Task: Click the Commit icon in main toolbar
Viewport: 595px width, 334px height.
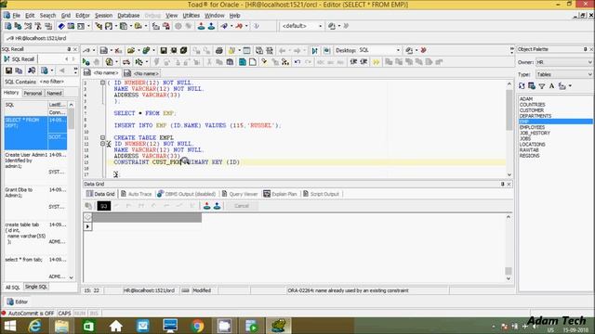Action: point(201,26)
